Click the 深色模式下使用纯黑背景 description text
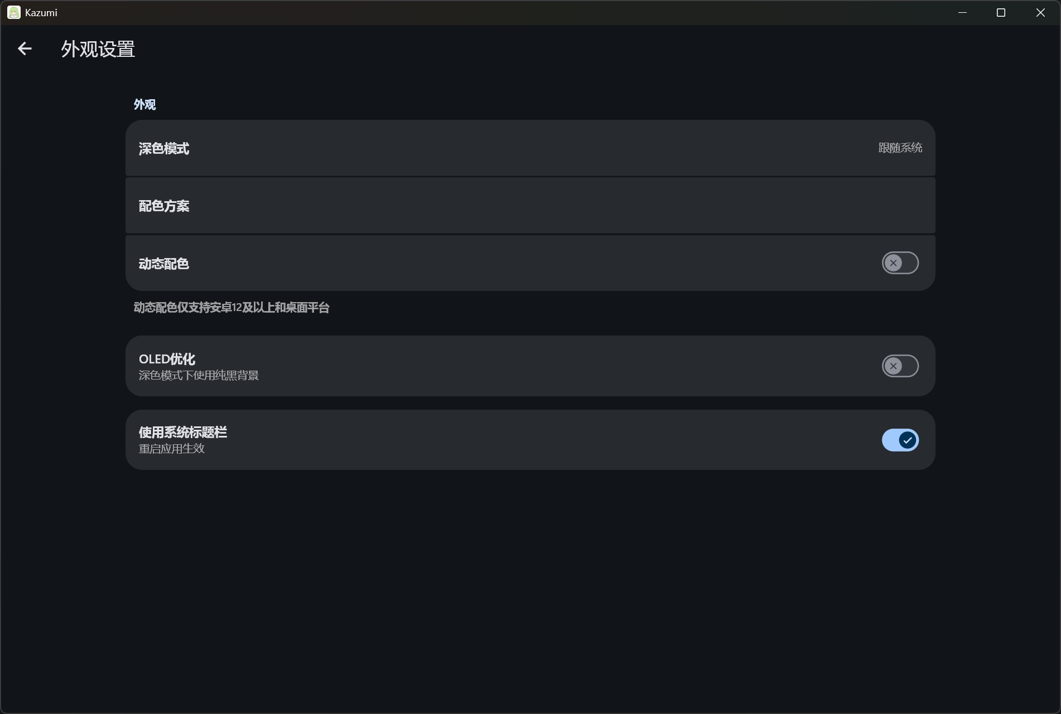 click(x=199, y=376)
